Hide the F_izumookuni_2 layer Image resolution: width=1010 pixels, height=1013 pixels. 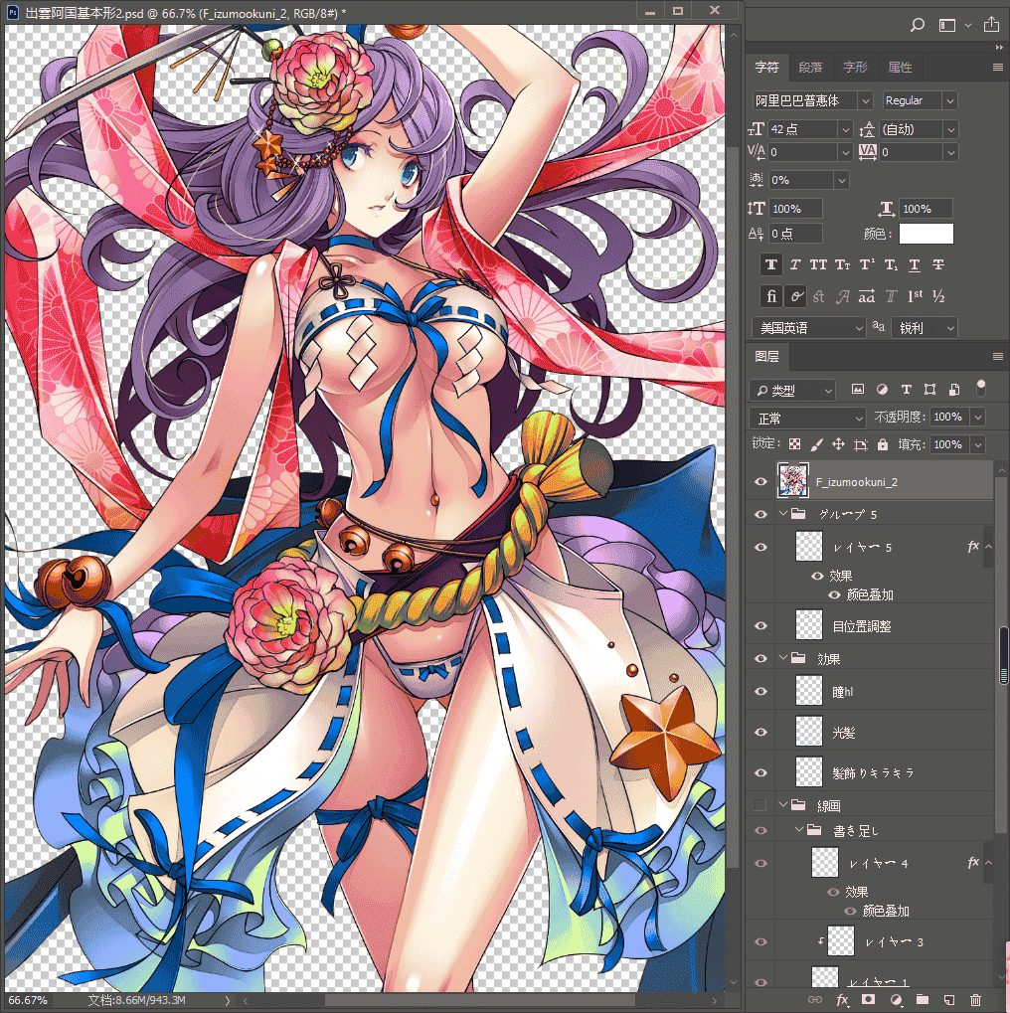point(760,482)
